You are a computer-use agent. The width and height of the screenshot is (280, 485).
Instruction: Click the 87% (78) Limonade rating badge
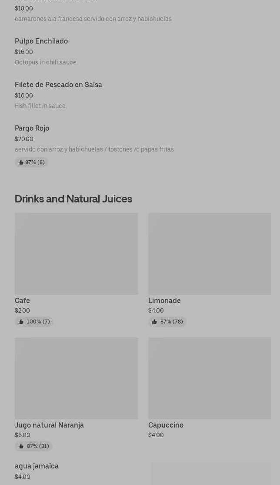(167, 322)
